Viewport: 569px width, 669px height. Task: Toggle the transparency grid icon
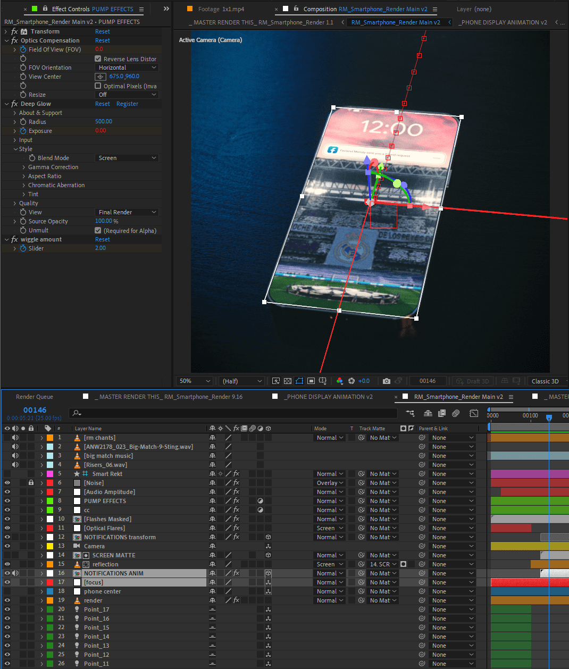pos(288,381)
